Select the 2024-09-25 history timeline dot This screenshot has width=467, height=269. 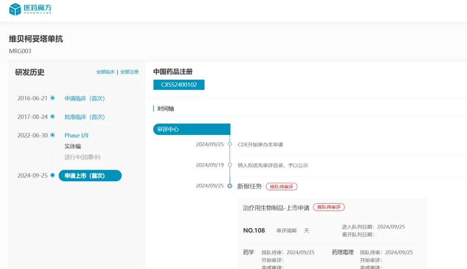[x=52, y=176]
